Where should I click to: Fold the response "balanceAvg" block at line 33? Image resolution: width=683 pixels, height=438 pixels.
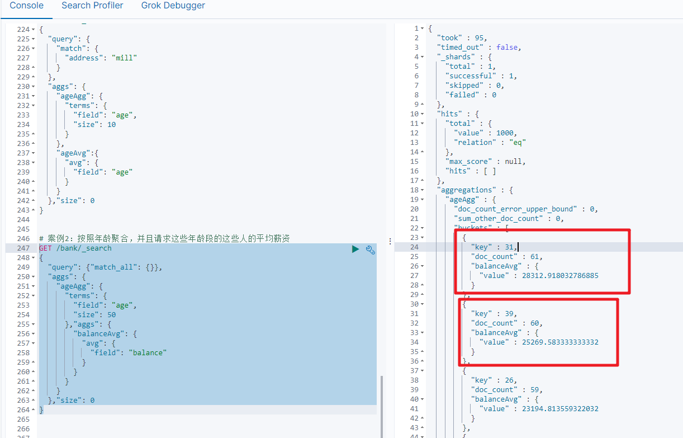[x=422, y=332]
